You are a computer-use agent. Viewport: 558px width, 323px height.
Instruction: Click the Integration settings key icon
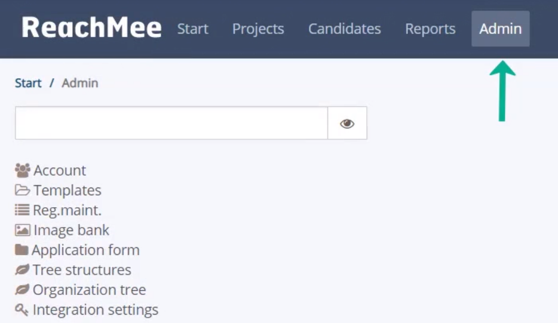tap(22, 309)
